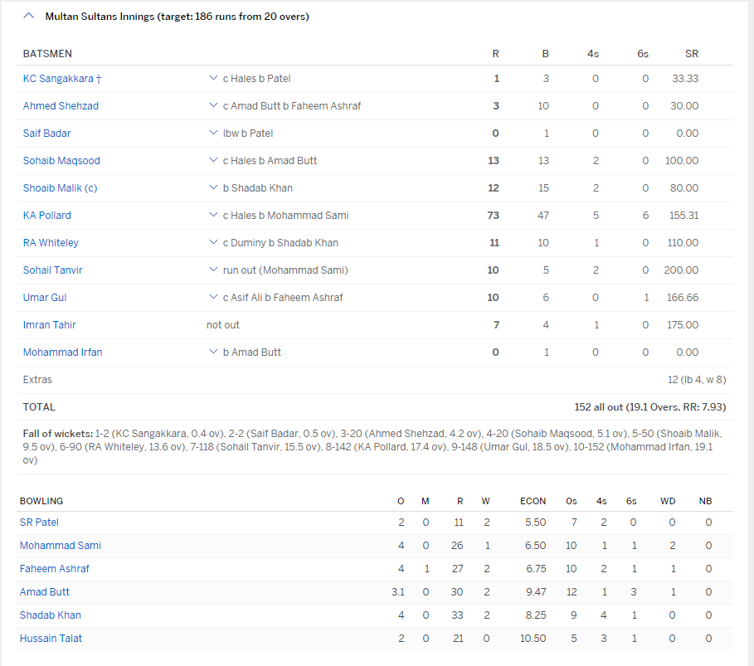Expand Ahmed Shehzad dismissal details chevron
754x666 pixels.
pyautogui.click(x=213, y=105)
